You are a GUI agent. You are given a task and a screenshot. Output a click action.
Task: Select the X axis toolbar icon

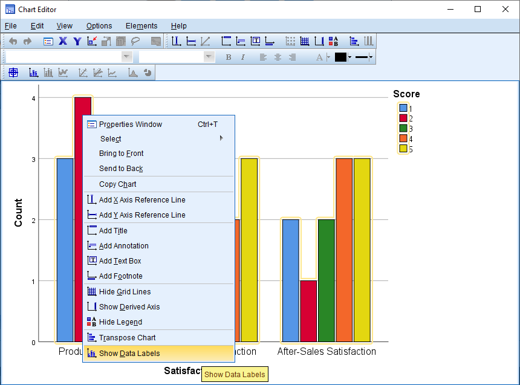coord(63,41)
